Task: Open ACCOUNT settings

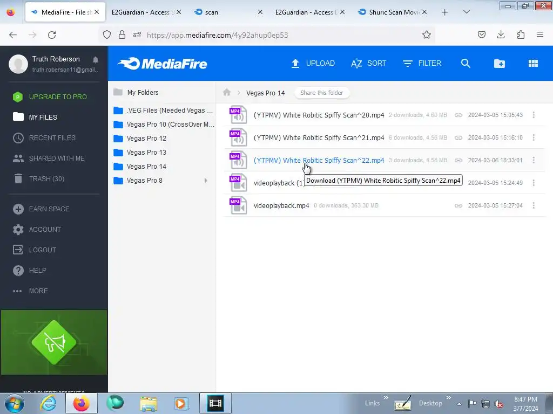Action: [x=37, y=230]
